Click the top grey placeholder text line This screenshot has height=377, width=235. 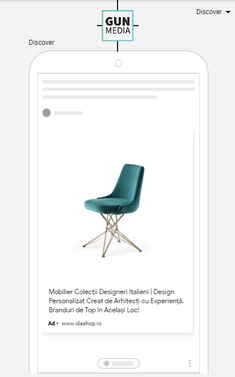point(119,82)
